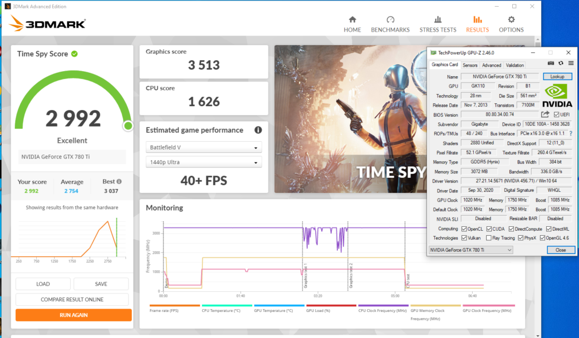Toggle the OpenGL 4.6 checkbox
Screen dimensions: 579x338
(x=542, y=238)
